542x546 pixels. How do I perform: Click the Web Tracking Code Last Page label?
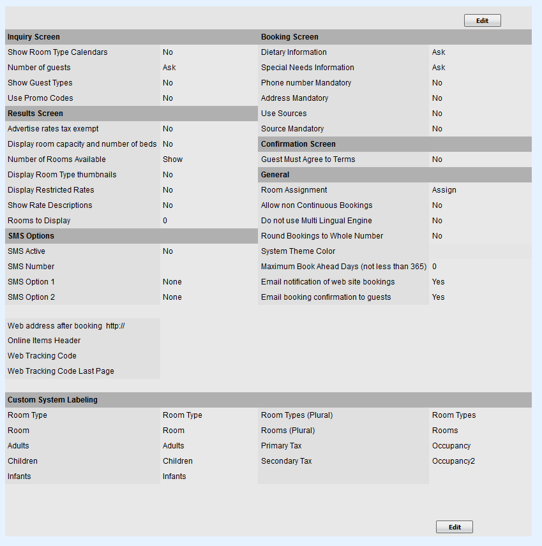tap(61, 371)
